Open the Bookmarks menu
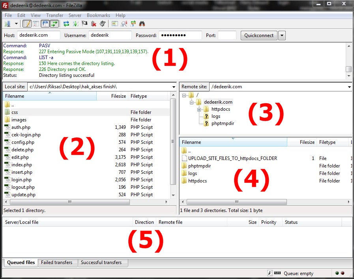 (x=98, y=15)
